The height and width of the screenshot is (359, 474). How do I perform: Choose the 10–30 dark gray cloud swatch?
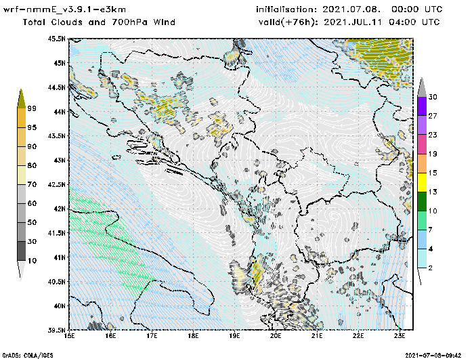pos(21,251)
